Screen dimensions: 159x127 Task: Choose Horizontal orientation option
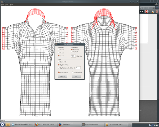(72, 49)
